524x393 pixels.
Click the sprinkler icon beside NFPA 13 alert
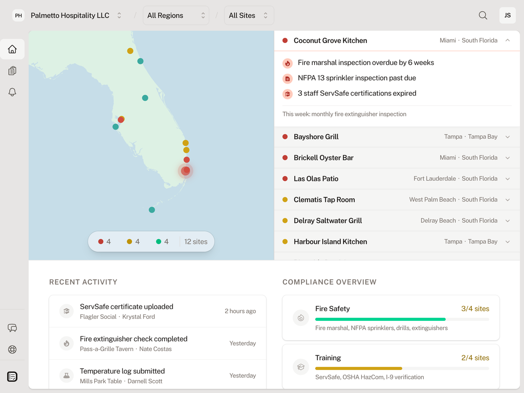(x=288, y=78)
